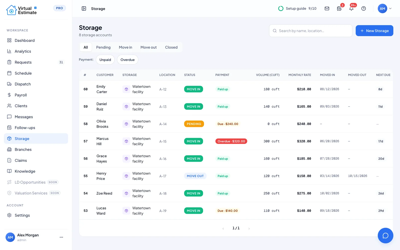Go to Branches in the sidebar
This screenshot has width=400, height=250.
click(36, 149)
